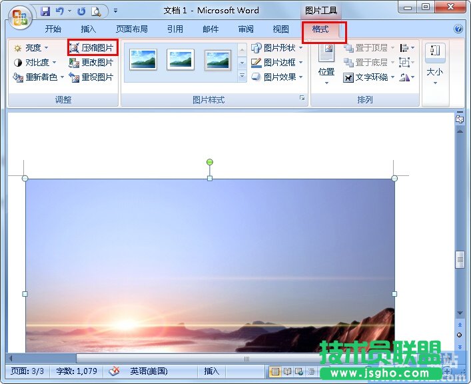Click 压缩图片 compress pictures

91,48
